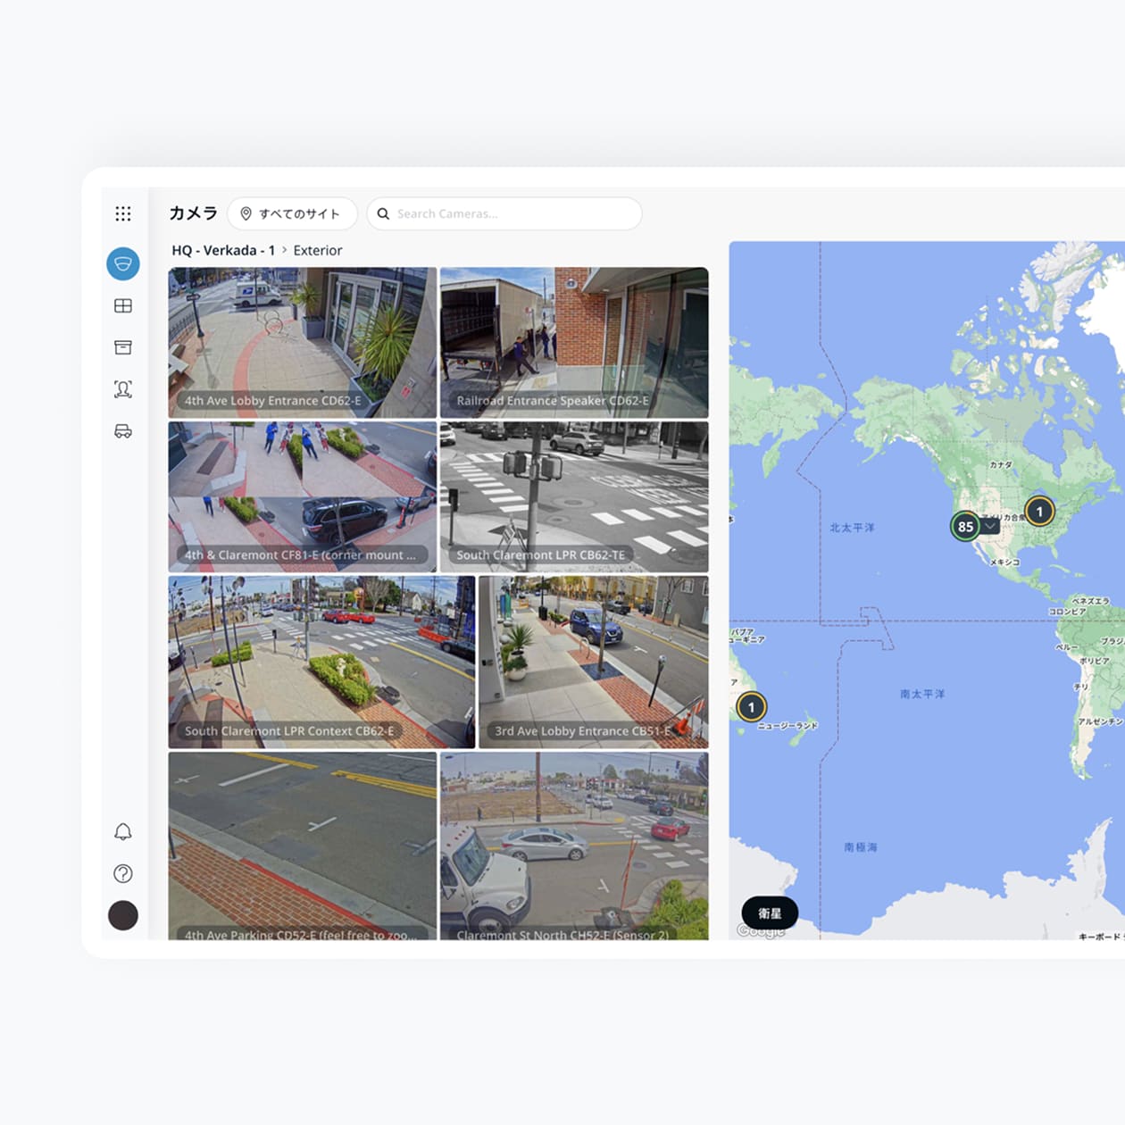The image size is (1125, 1125).
Task: Click the カナダ map label
Action: pos(1001,465)
